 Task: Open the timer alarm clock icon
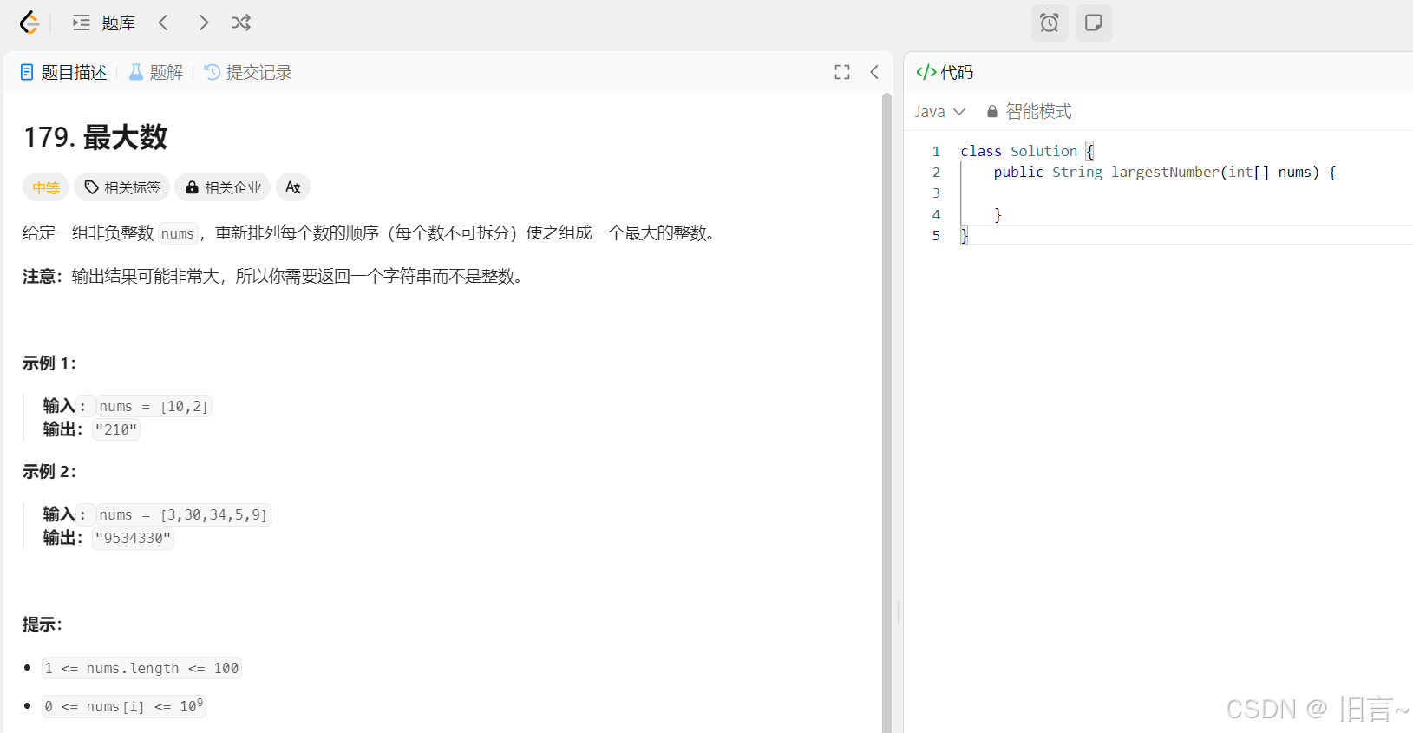1049,23
